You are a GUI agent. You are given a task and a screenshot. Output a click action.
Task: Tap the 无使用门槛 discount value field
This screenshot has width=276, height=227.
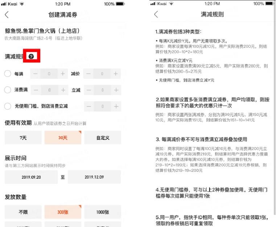tap(103, 106)
